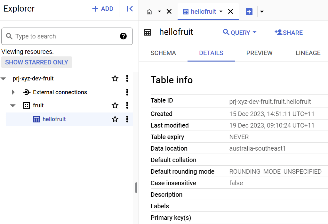Collapse the Explorer panel
Viewport: 328px width, 224px height.
(x=130, y=9)
